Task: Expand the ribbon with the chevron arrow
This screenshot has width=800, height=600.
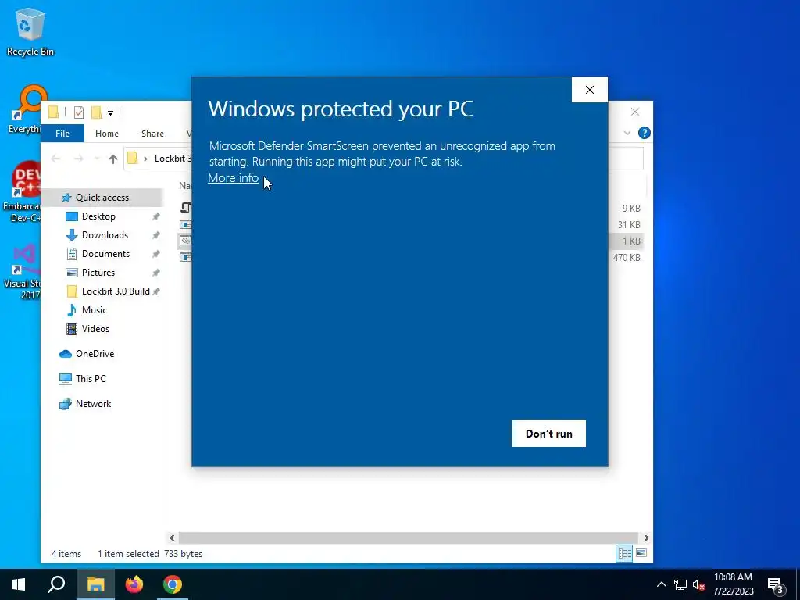Action: coord(627,133)
